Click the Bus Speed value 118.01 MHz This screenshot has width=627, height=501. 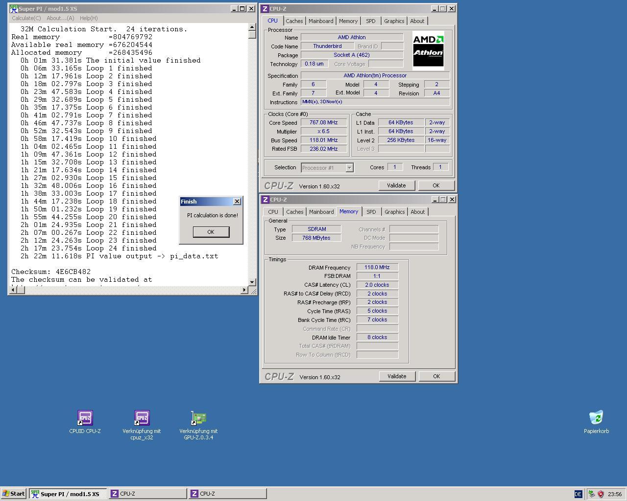[x=324, y=140]
